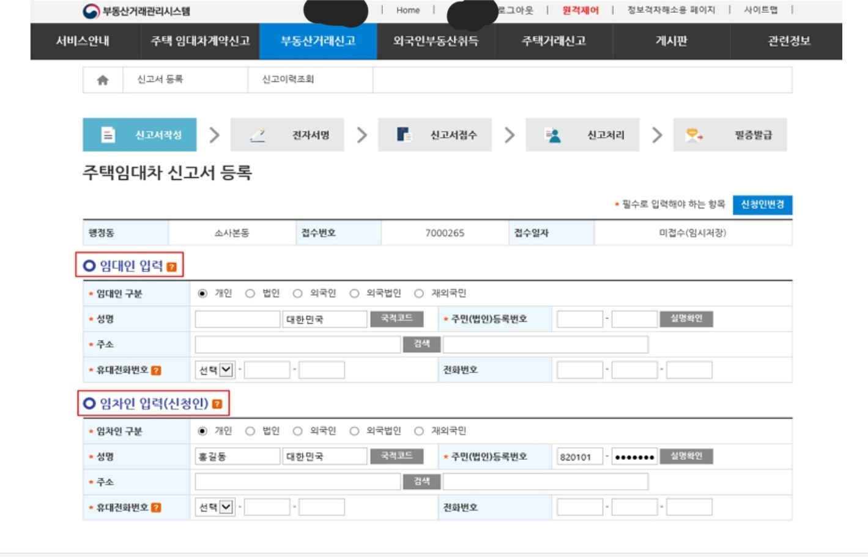Viewport: 868px width, 557px height.
Task: Click the 신청인변경 button
Action: pos(762,204)
